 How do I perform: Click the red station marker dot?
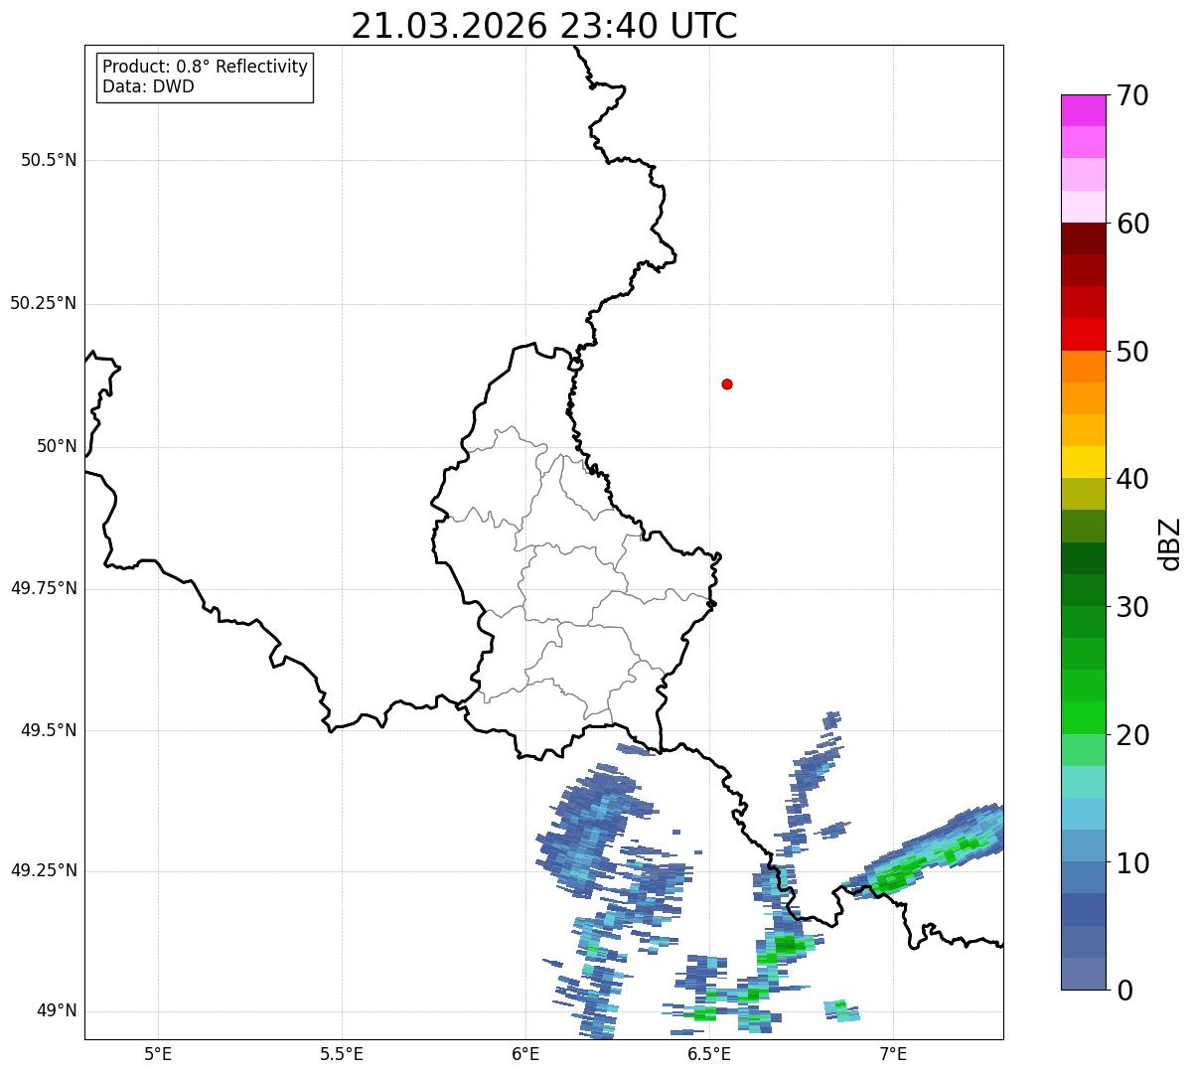click(x=727, y=384)
